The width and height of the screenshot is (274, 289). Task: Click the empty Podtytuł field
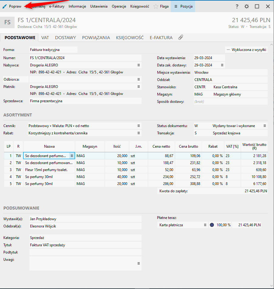click(85, 252)
